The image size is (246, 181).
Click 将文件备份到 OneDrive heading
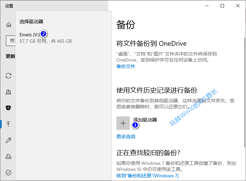(x=152, y=43)
